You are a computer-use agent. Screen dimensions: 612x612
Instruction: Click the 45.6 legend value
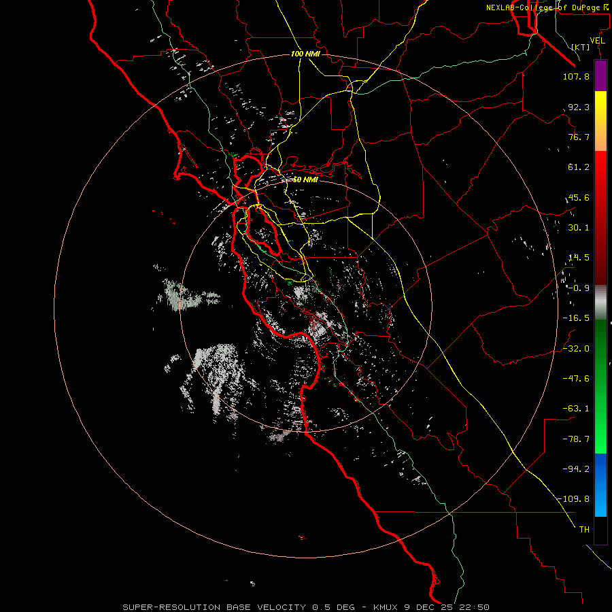pos(579,197)
